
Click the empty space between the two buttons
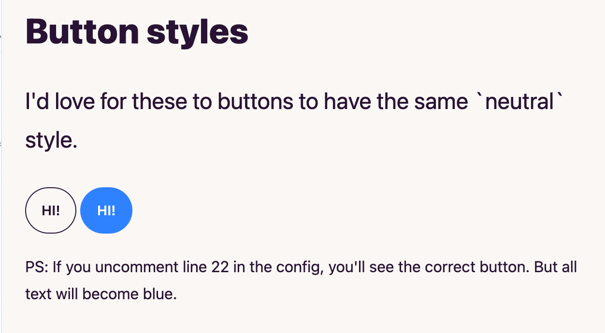pyautogui.click(x=79, y=210)
